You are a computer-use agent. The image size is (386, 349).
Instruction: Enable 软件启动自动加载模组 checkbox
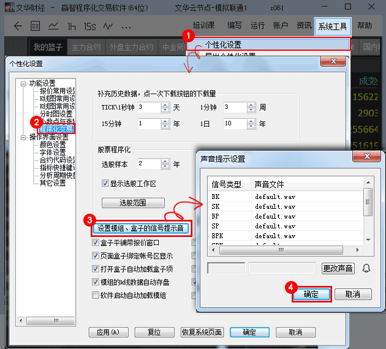coord(95,295)
